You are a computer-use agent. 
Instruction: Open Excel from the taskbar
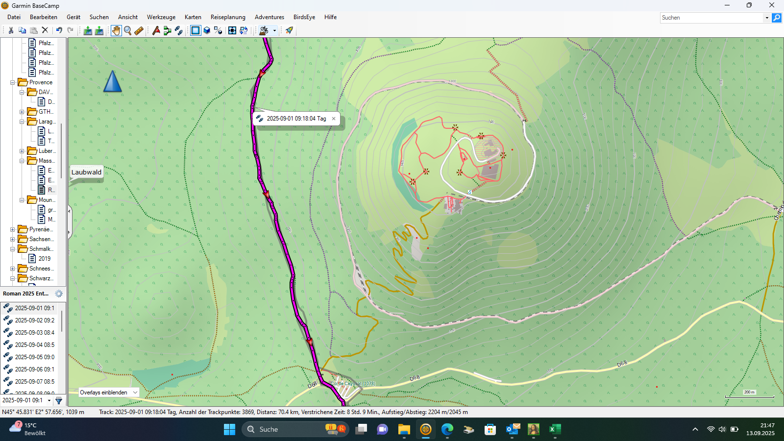tap(555, 429)
